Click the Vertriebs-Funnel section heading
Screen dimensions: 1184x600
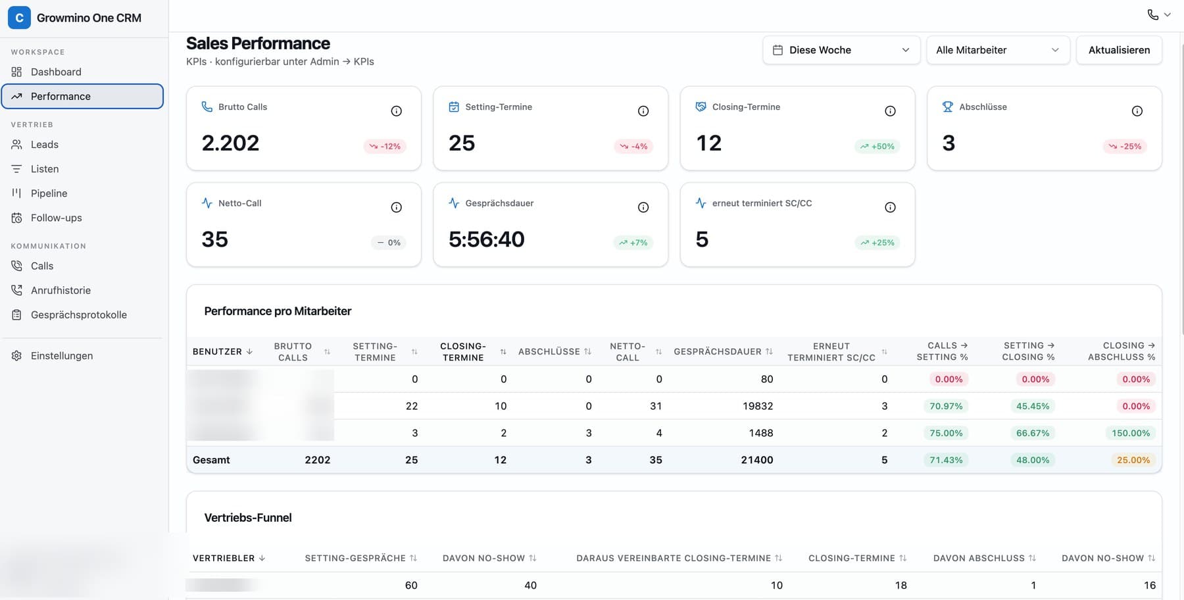click(248, 518)
